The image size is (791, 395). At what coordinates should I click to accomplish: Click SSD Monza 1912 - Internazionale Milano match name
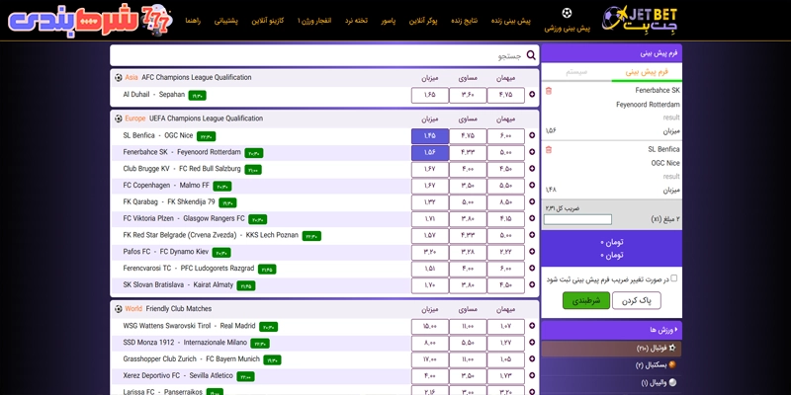[185, 343]
